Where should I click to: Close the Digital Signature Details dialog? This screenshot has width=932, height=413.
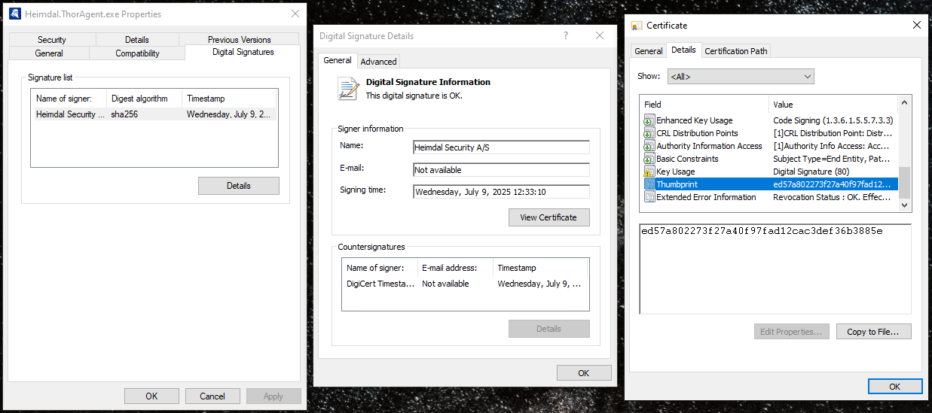pyautogui.click(x=600, y=35)
